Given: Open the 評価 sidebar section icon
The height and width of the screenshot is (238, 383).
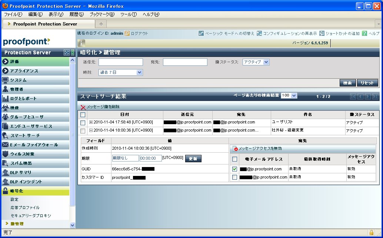Looking at the screenshot, I should [x=5, y=62].
